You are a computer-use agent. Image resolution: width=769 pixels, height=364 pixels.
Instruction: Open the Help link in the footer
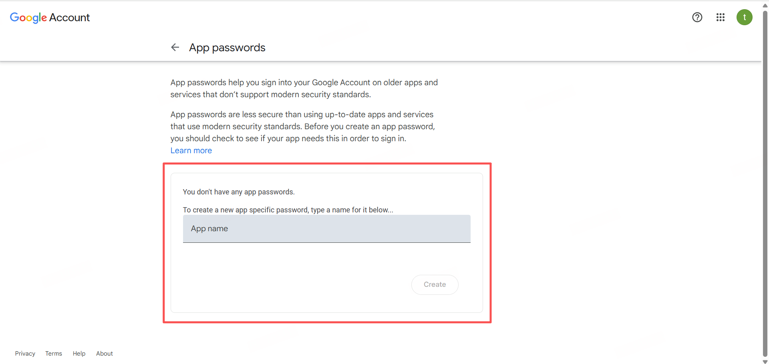[x=79, y=354]
